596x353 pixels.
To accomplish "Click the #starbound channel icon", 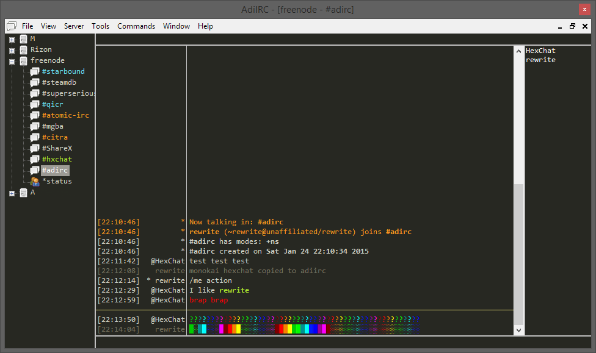I will pos(35,72).
